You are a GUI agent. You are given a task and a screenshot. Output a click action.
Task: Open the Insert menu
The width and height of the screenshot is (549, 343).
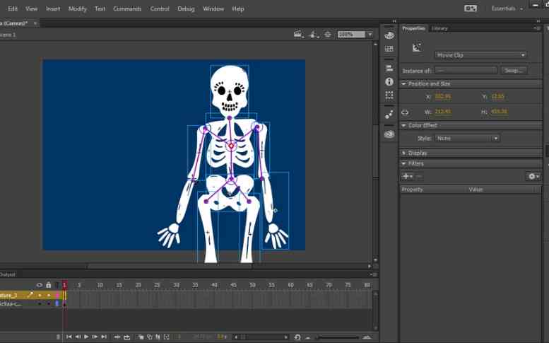pyautogui.click(x=53, y=8)
